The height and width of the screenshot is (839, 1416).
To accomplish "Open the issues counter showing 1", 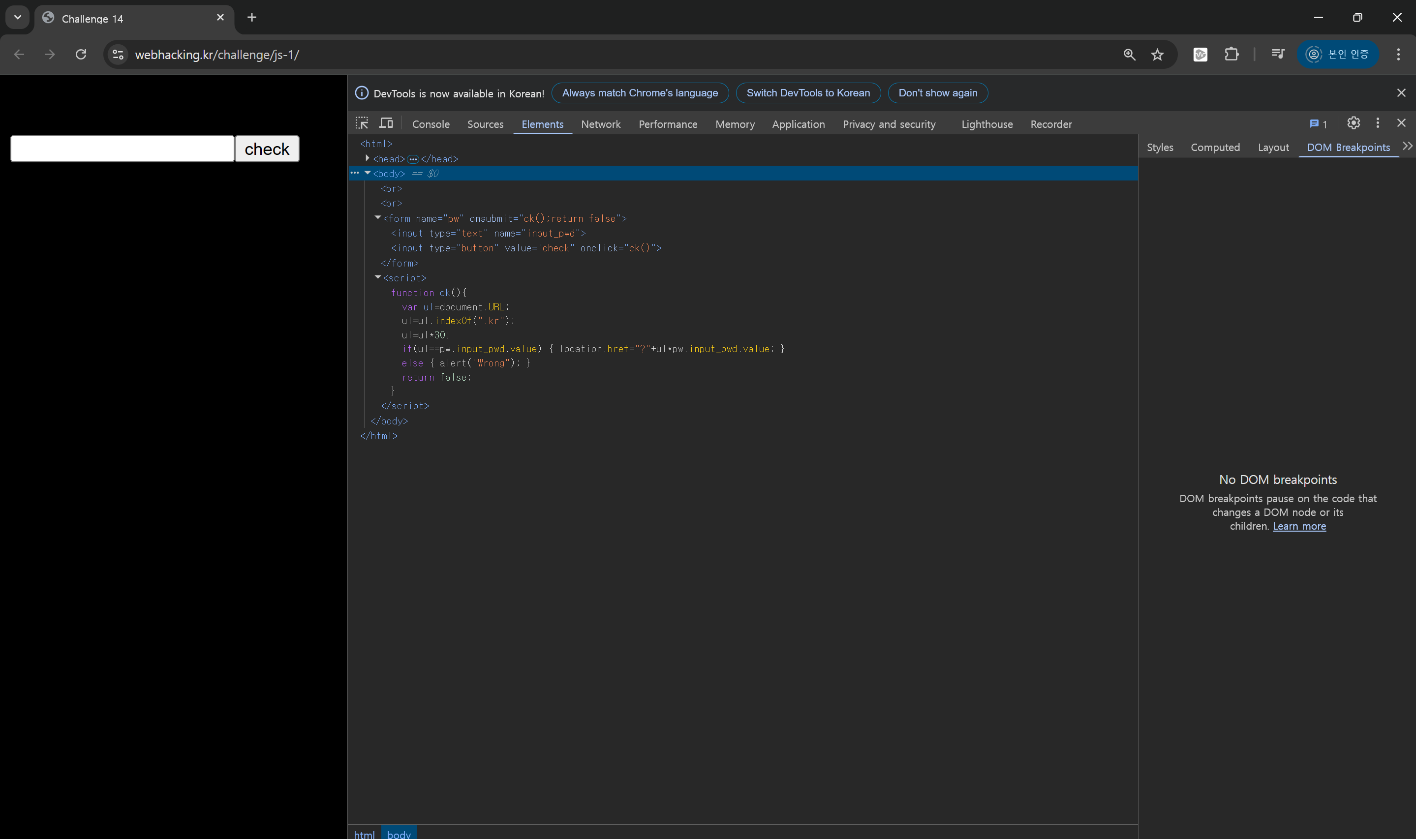I will (1318, 124).
